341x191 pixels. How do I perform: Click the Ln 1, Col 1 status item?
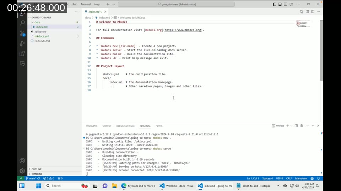coord(253,178)
